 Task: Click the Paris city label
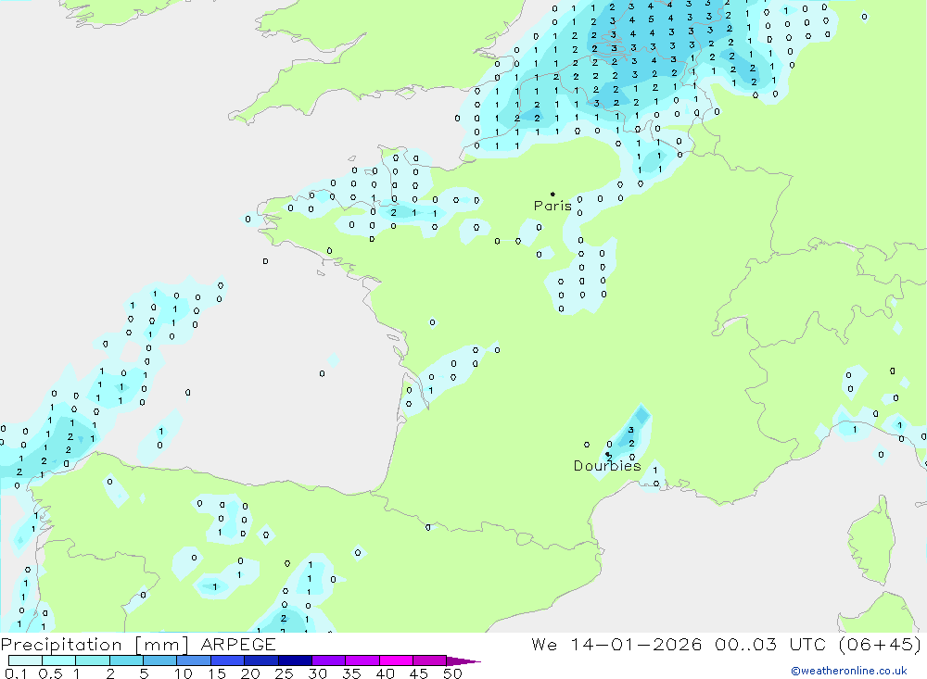click(x=552, y=206)
